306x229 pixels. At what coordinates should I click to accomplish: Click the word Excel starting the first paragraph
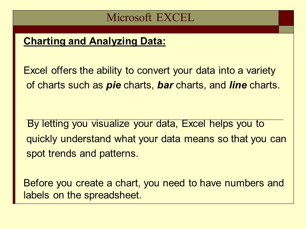click(x=35, y=70)
